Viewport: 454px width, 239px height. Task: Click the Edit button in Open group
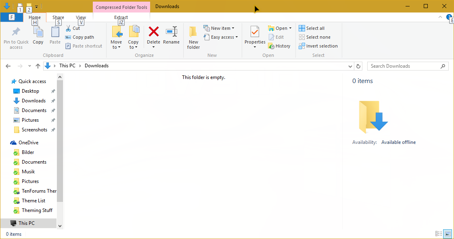(x=276, y=37)
